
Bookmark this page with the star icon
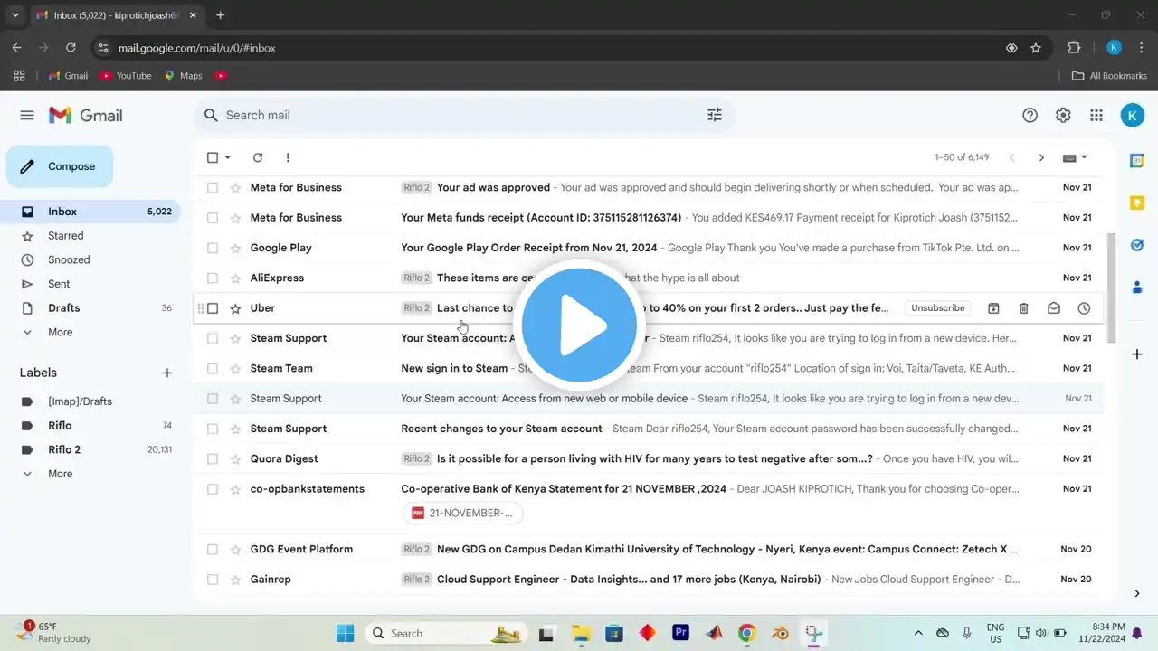pyautogui.click(x=1036, y=48)
